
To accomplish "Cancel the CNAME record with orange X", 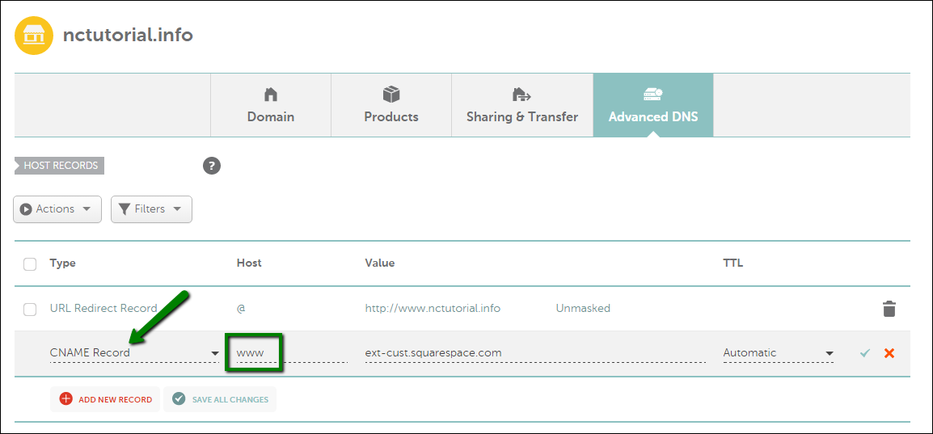I will (x=889, y=353).
